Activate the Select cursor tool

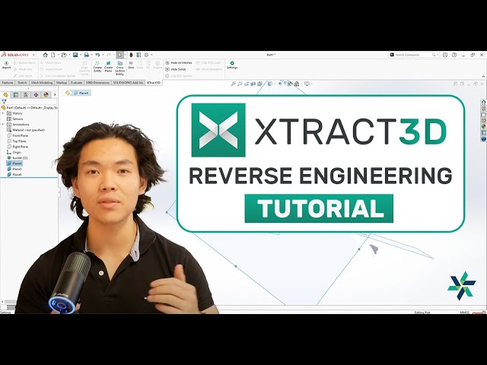pyautogui.click(x=120, y=55)
